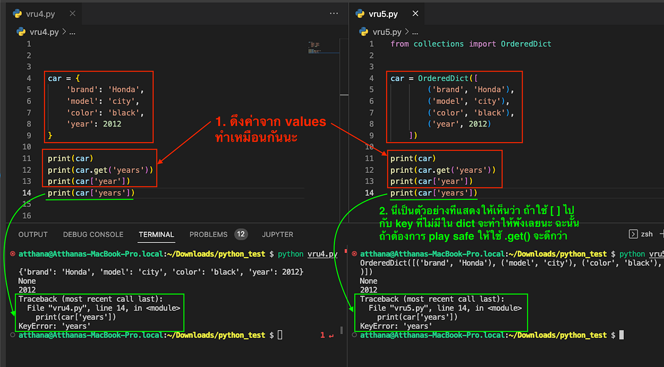Open the DEBUG CONSOLE panel tab
The image size is (664, 367).
point(93,234)
